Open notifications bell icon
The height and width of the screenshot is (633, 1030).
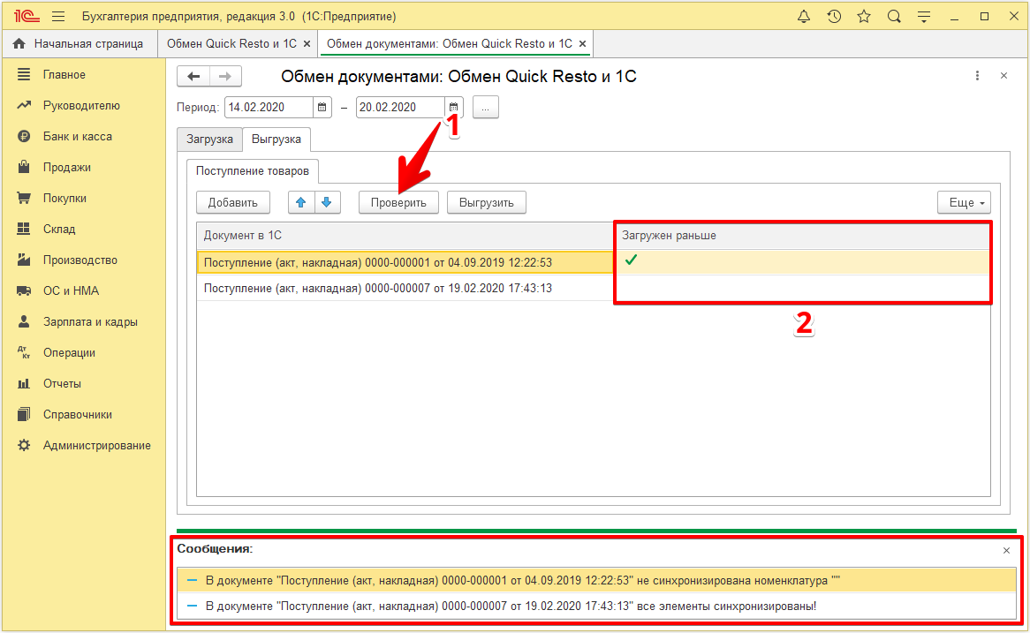point(803,17)
